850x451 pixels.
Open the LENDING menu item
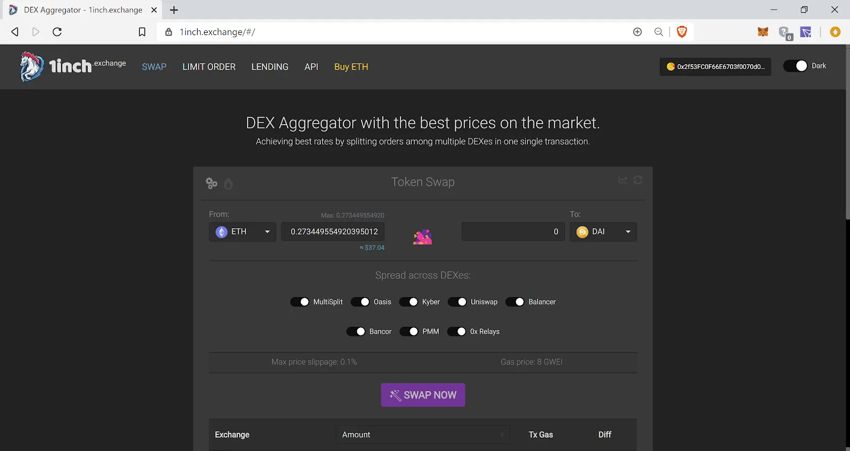[x=270, y=67]
